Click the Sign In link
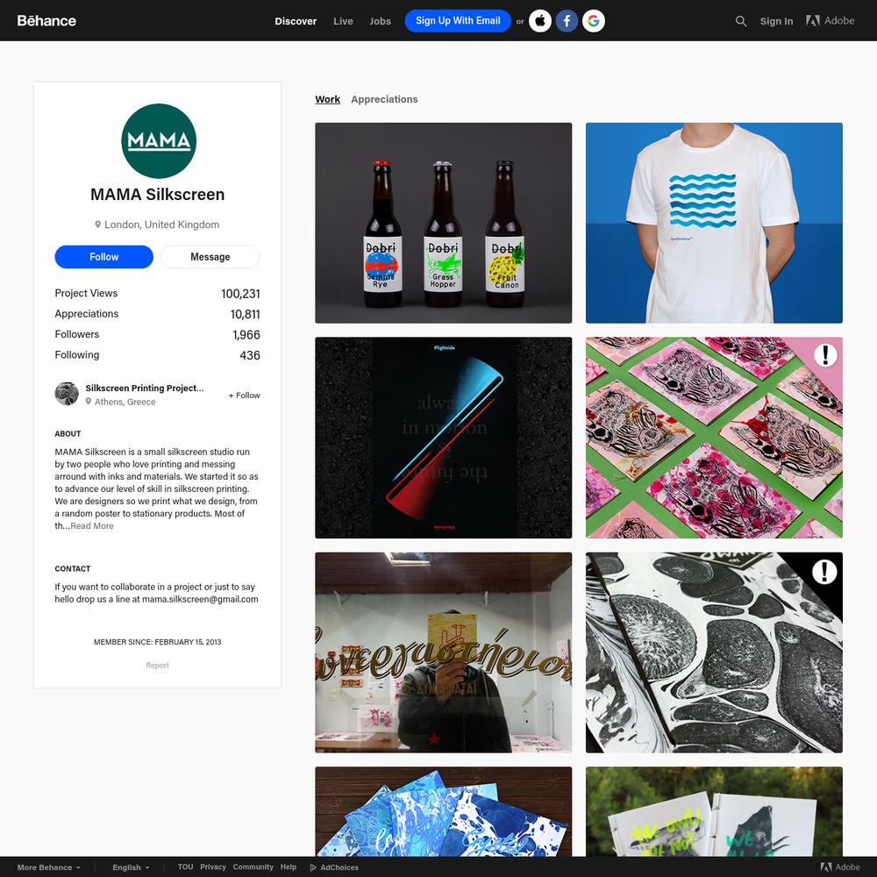 click(776, 21)
